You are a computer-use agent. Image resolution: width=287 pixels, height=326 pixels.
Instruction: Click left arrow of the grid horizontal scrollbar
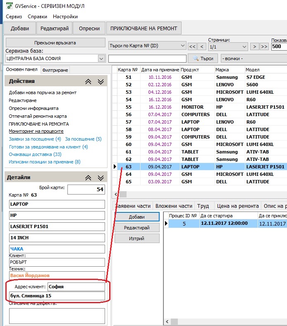click(x=116, y=195)
